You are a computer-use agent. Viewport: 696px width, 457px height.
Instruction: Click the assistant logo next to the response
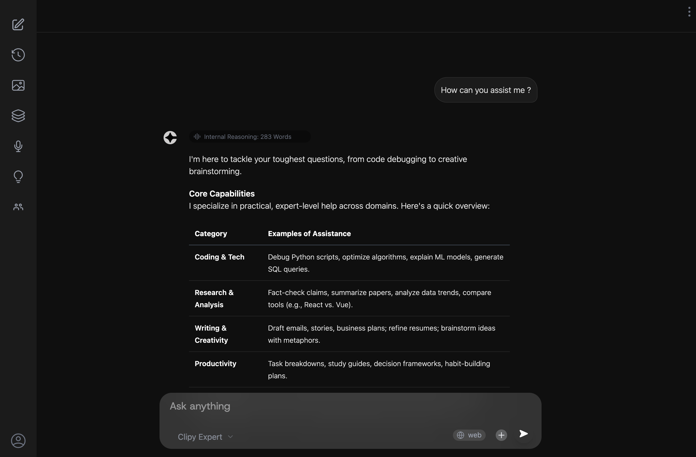pyautogui.click(x=170, y=137)
